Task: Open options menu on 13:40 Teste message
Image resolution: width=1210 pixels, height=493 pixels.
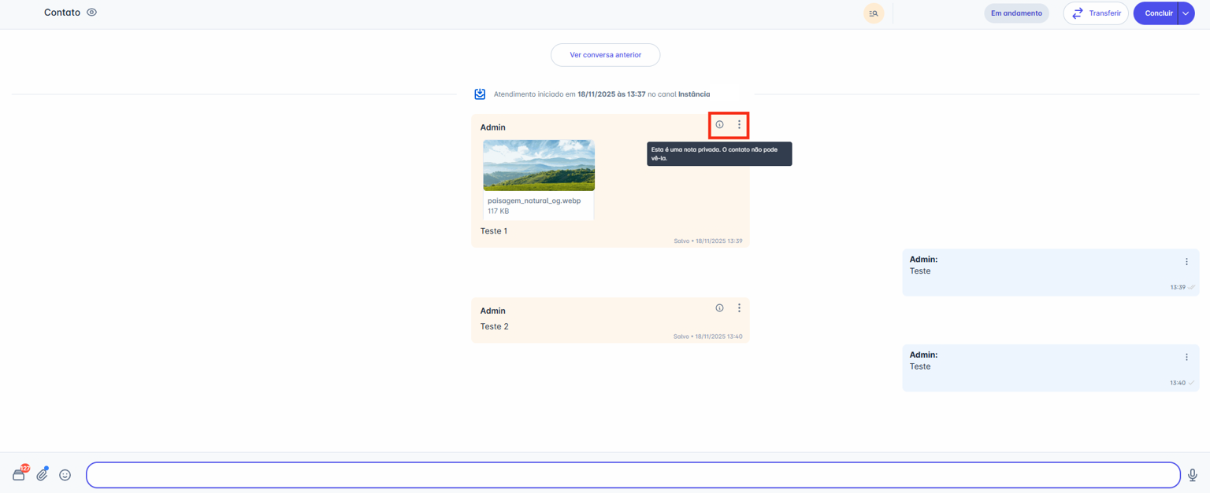Action: [1186, 357]
